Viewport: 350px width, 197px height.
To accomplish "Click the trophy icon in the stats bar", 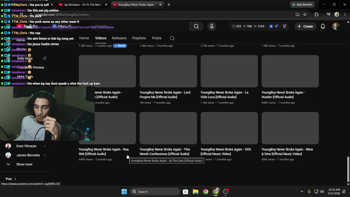I will pos(285,26).
